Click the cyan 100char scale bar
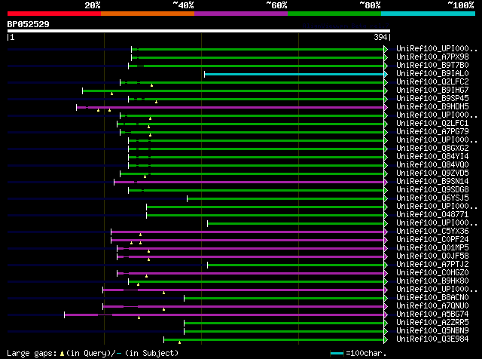 pos(337,354)
